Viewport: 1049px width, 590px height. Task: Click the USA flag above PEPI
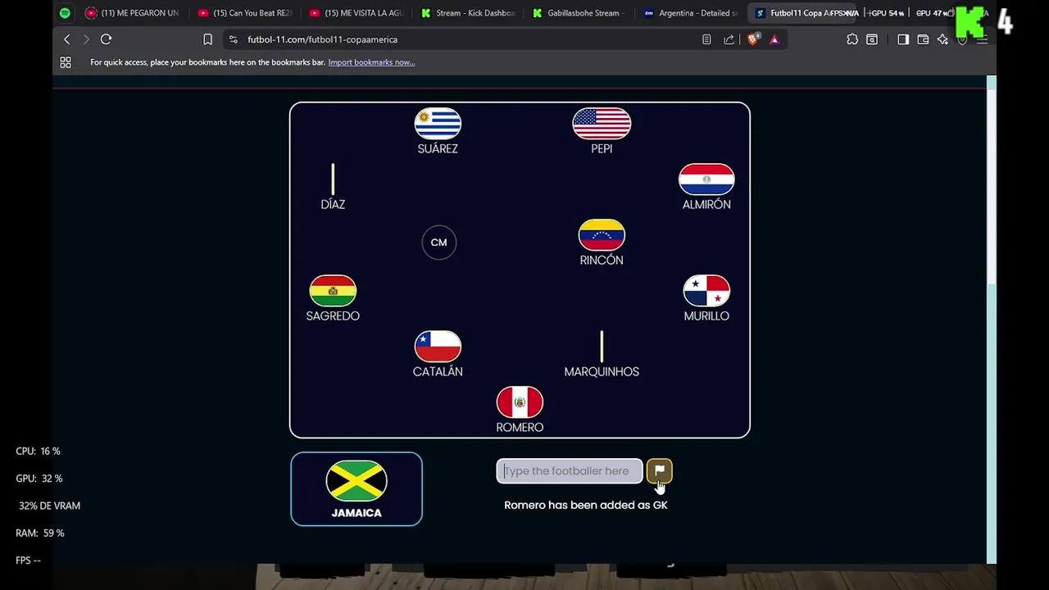point(602,124)
